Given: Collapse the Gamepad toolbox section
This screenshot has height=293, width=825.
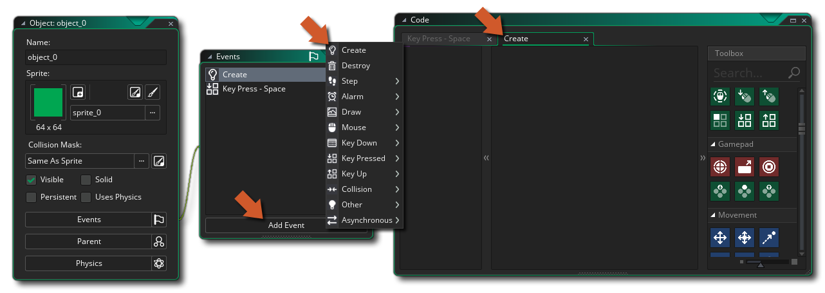Looking at the screenshot, I should pyautogui.click(x=713, y=144).
